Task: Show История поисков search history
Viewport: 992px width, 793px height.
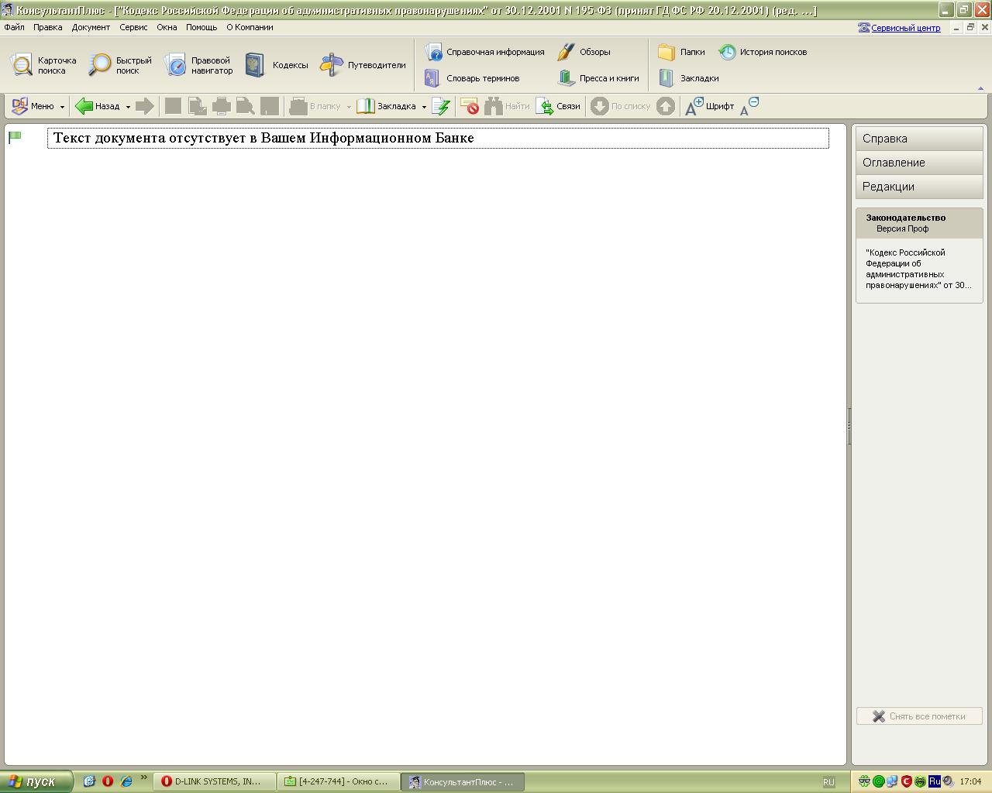Action: [763, 52]
